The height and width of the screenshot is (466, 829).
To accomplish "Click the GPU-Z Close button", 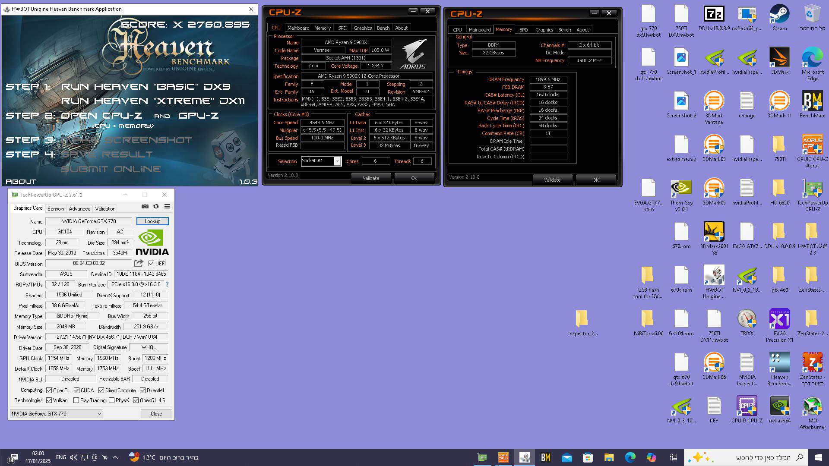I will click(156, 414).
